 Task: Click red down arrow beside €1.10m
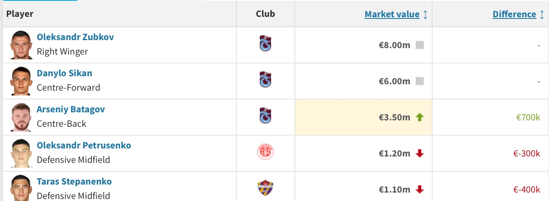tap(420, 189)
